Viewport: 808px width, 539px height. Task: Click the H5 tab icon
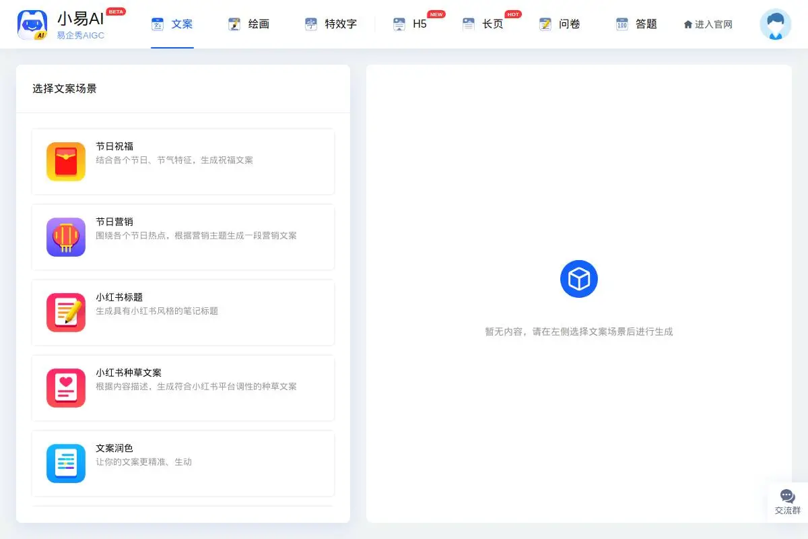399,24
